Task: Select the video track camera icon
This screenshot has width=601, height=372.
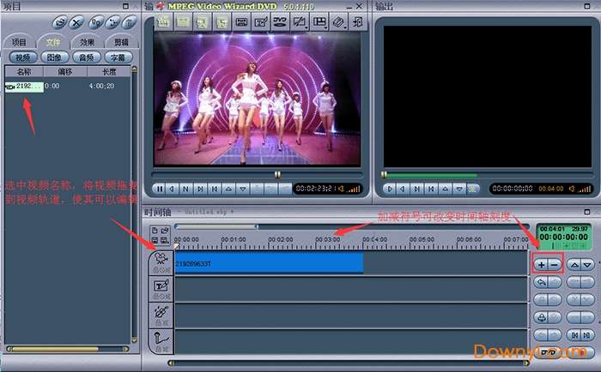Action: pos(159,258)
